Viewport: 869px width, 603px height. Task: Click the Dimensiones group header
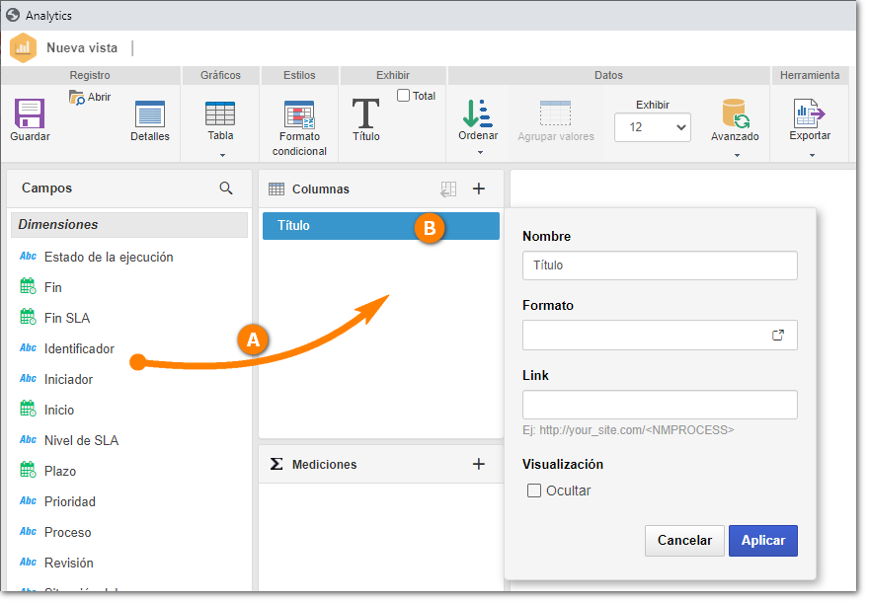(129, 225)
